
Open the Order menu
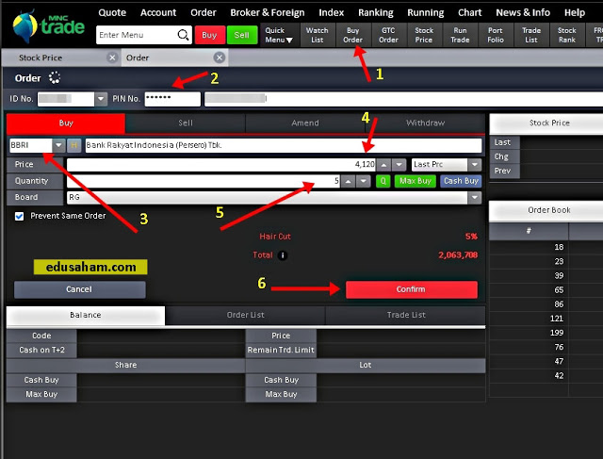pos(204,12)
